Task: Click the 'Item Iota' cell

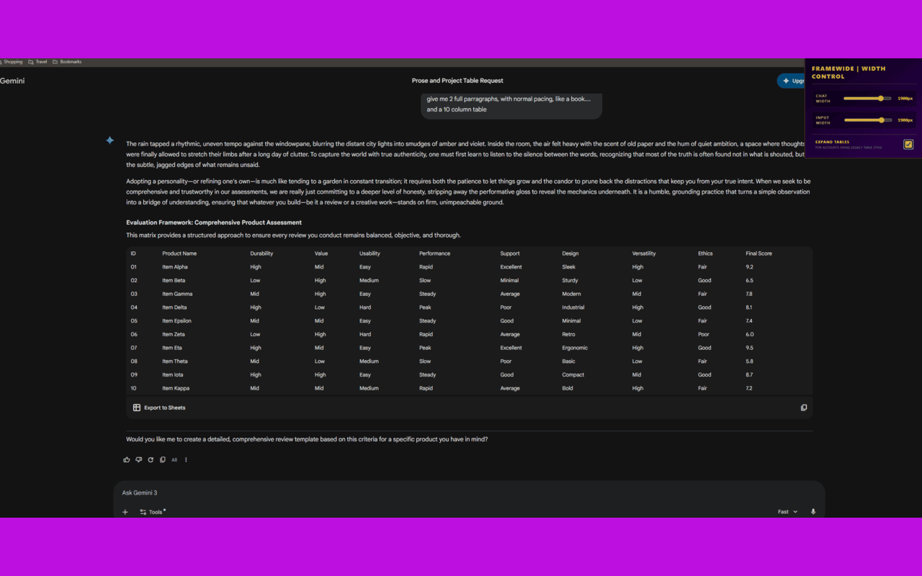Action: 173,374
